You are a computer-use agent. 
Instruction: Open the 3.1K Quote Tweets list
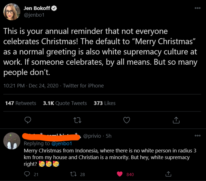click(x=65, y=103)
